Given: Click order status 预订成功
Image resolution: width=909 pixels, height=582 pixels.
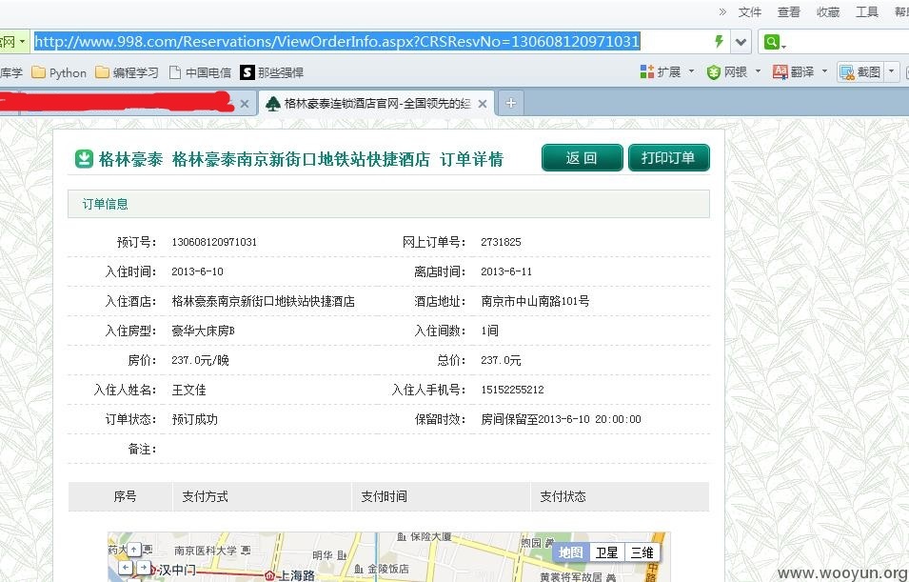Looking at the screenshot, I should click(194, 419).
